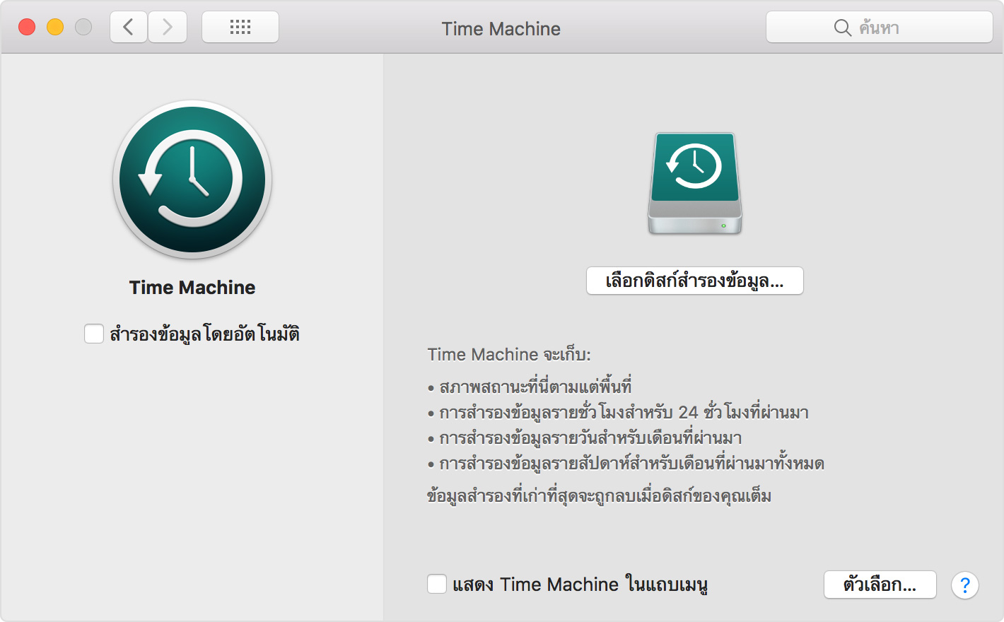Click the green status light on the drive icon
Screen dimensions: 1004x622
pos(724,224)
